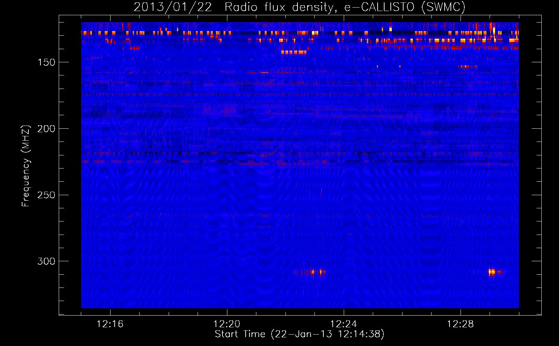Image resolution: width=559 pixels, height=346 pixels.
Task: Click the 'Frequency (MHZ)' axis label
Action: point(26,166)
